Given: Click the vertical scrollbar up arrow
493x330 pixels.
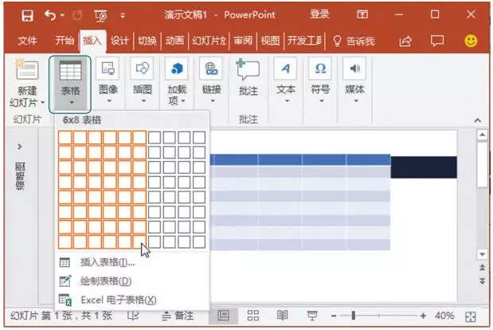Looking at the screenshot, I should 482,136.
